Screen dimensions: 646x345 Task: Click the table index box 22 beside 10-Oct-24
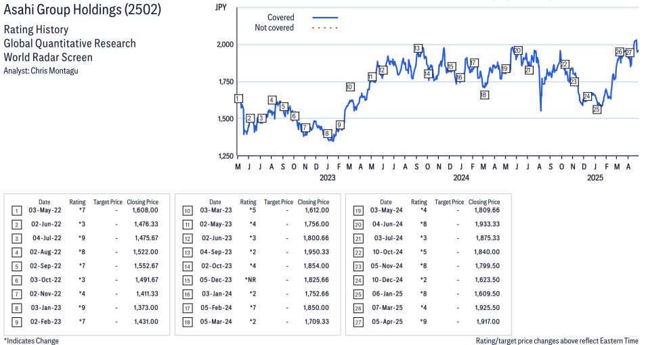coord(358,253)
